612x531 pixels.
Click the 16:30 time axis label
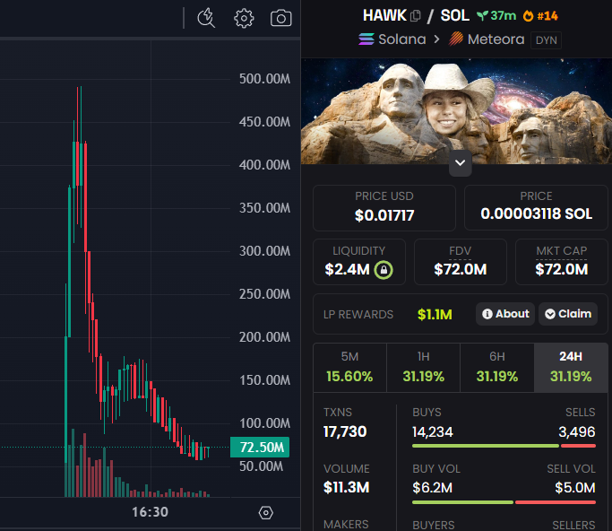tap(150, 512)
